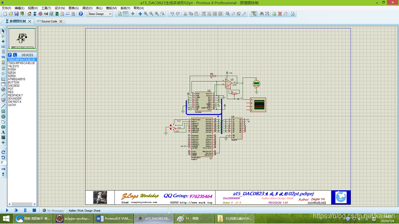399x224 pixels.
Task: Switch to eclipjav-workspace taskbar item
Action: click(x=73, y=218)
